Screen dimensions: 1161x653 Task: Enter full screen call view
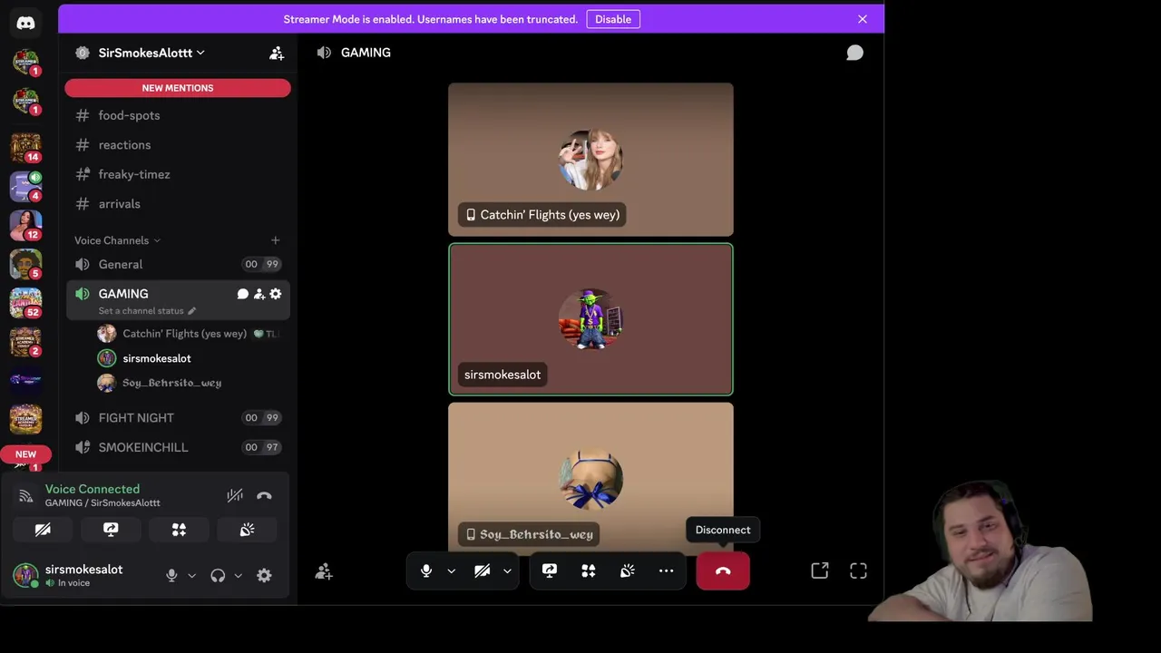858,570
